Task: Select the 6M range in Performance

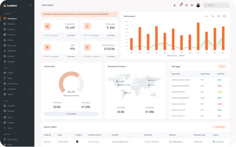Action: tap(218, 16)
